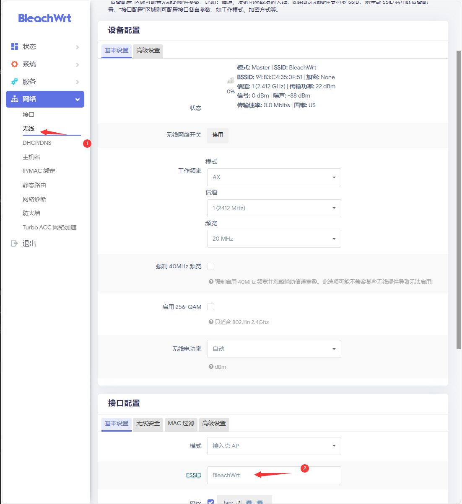This screenshot has width=462, height=504.
Task: Open the 无线安全 tab
Action: click(148, 423)
